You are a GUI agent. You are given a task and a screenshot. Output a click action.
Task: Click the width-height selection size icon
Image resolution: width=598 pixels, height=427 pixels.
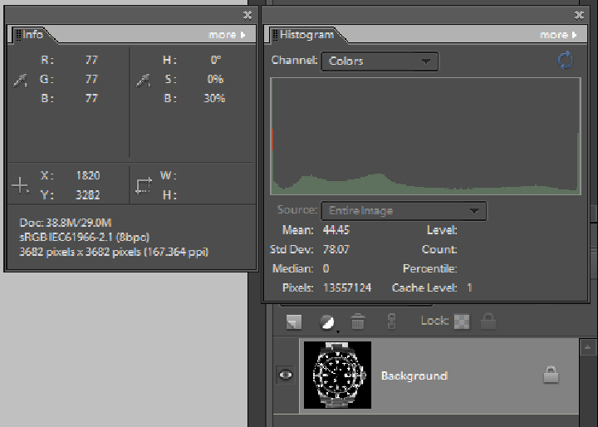(x=144, y=185)
